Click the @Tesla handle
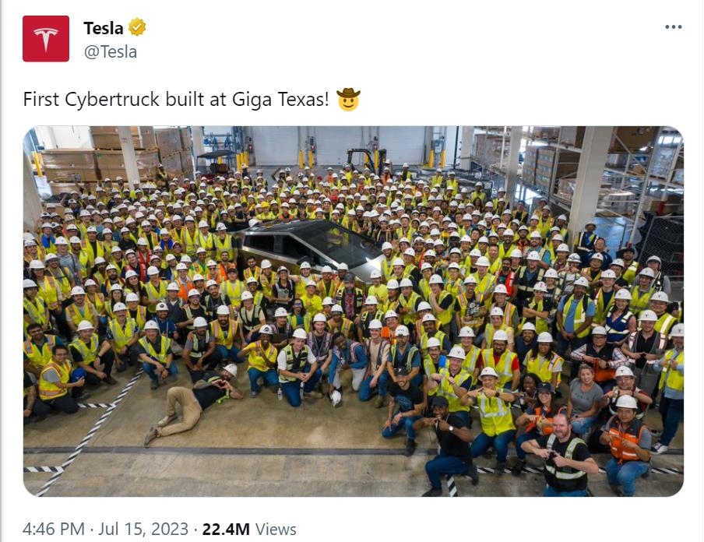Viewport: 704px width, 542px height. coord(111,51)
